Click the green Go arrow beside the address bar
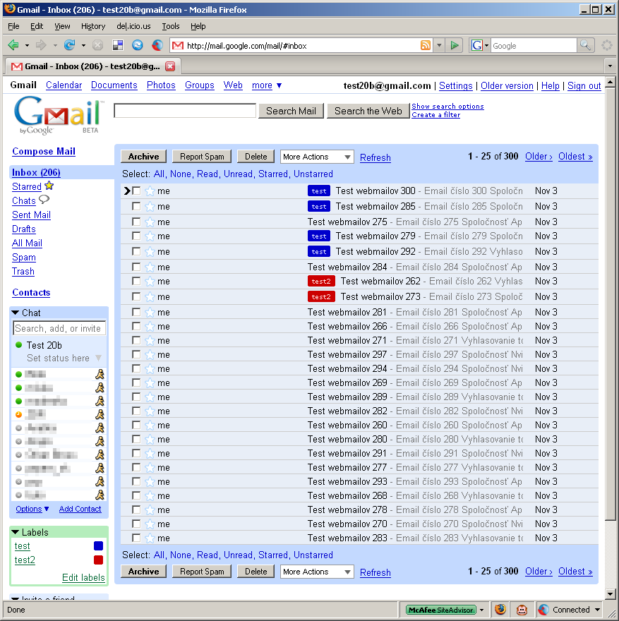Image resolution: width=619 pixels, height=621 pixels. click(455, 46)
